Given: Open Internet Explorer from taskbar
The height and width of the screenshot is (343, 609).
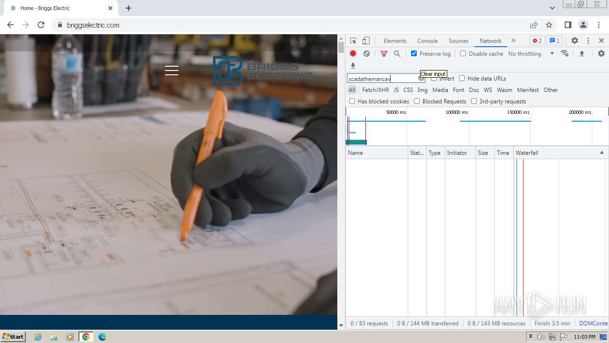Looking at the screenshot, I should tap(38, 337).
